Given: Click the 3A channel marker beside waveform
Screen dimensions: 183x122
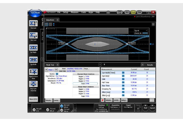Looking at the screenshot, I should (152, 44).
